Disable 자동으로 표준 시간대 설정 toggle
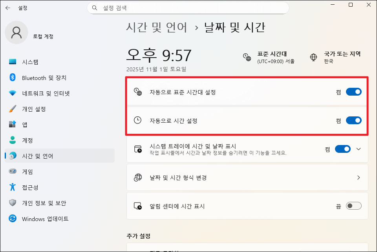377x252 pixels. click(x=354, y=91)
